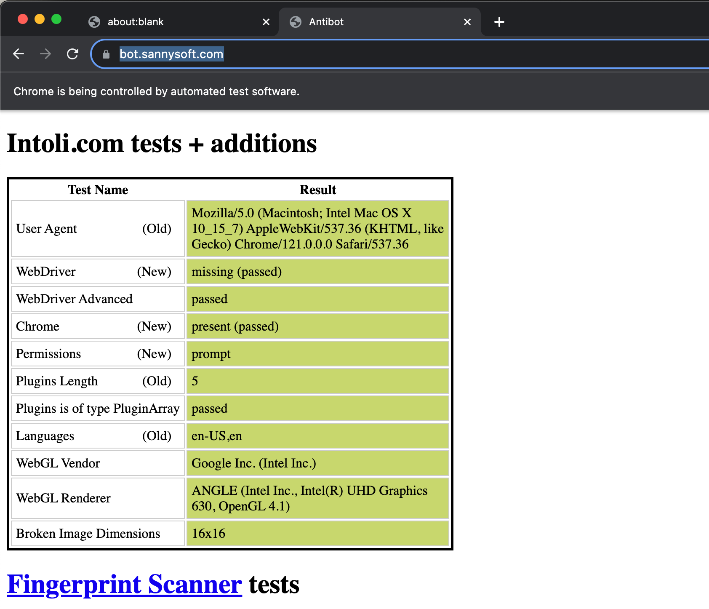Click the 'User Agent' test name cell
This screenshot has width=709, height=609.
[98, 229]
